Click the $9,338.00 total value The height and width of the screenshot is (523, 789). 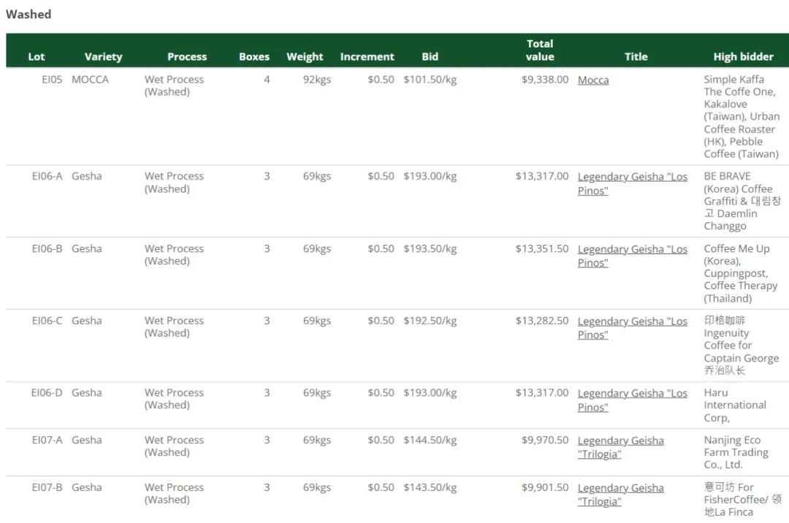545,80
